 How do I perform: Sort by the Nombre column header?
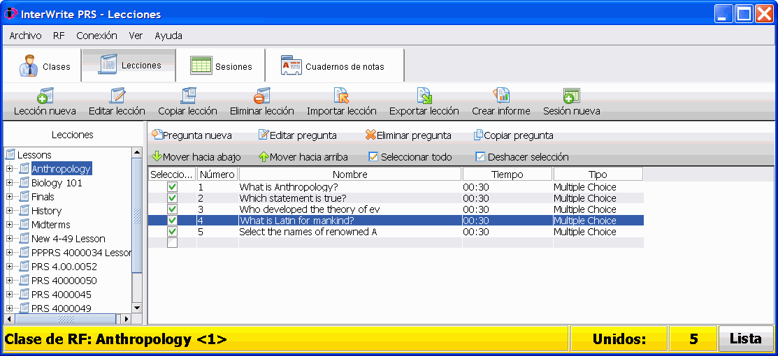click(x=350, y=174)
